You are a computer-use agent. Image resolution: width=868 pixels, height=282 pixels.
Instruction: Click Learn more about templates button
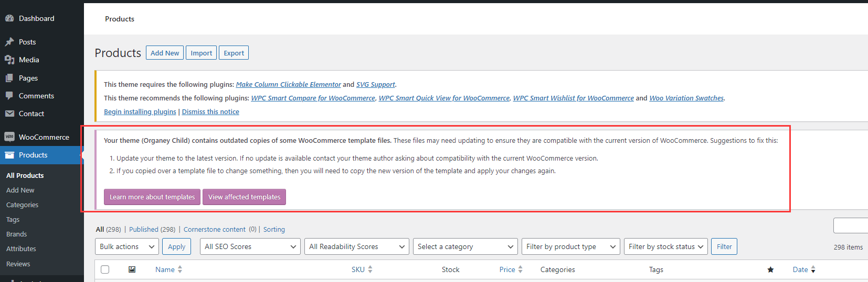click(152, 197)
